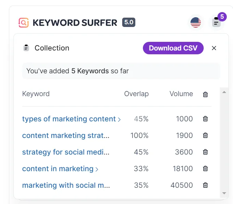Expand chevron beside 'content in marketing'
The width and height of the screenshot is (233, 204).
tap(97, 169)
